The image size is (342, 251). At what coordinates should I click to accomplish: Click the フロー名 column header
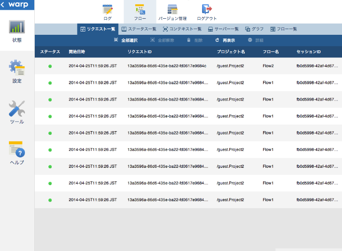(x=271, y=52)
